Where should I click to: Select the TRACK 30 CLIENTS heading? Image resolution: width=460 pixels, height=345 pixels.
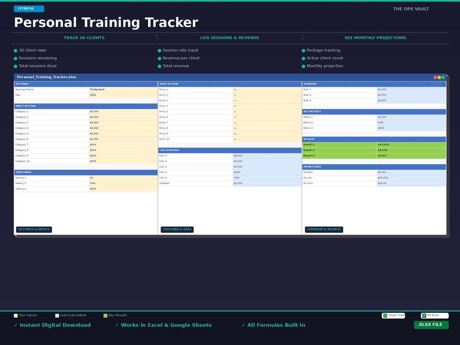pos(84,38)
